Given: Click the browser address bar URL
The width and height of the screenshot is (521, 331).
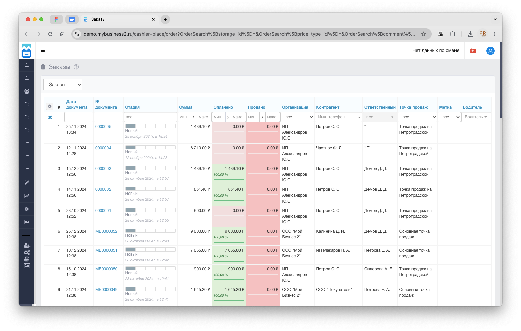Looking at the screenshot, I should pyautogui.click(x=249, y=34).
